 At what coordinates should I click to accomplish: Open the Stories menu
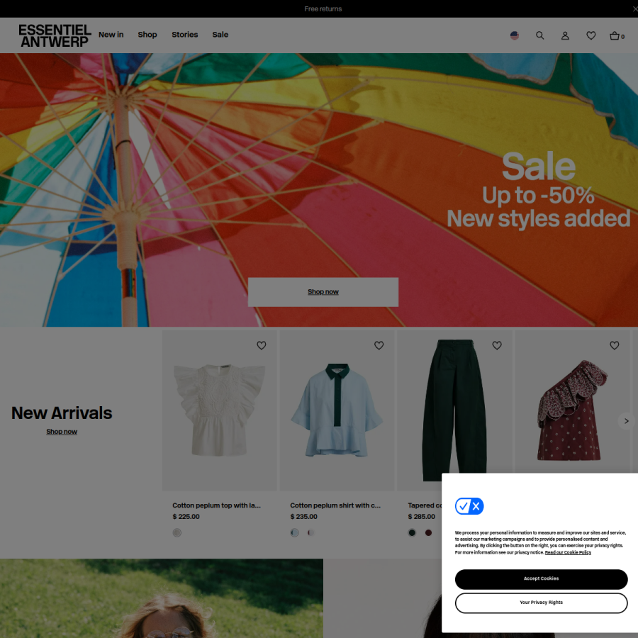(185, 35)
